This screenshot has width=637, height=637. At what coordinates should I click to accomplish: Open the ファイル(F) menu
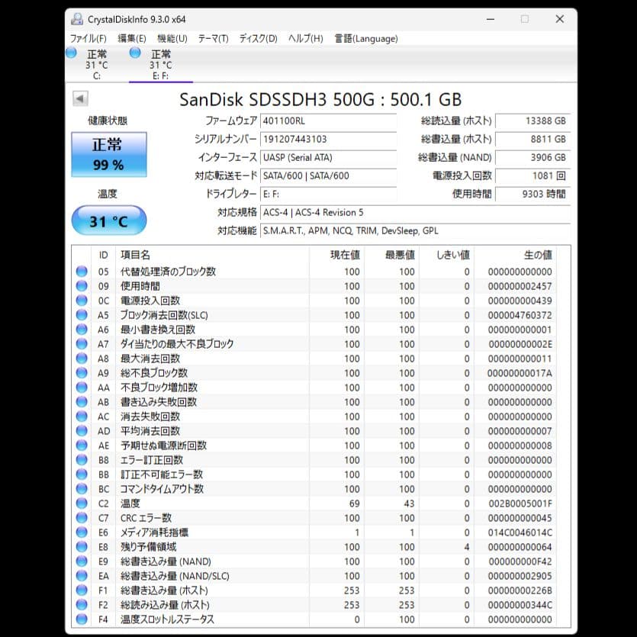coord(88,39)
